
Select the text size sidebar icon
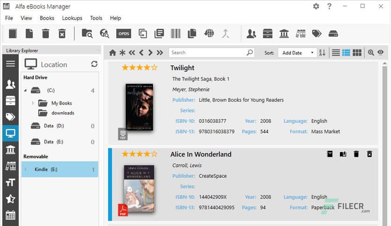(10, 183)
